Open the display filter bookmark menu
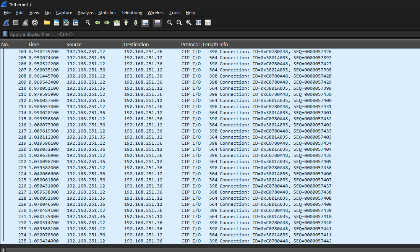Image resolution: width=420 pixels, height=252 pixels. point(5,34)
